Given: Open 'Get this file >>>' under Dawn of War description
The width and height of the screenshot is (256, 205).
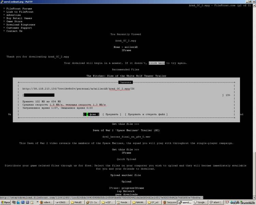Looking at the screenshot, I should 126,150.
